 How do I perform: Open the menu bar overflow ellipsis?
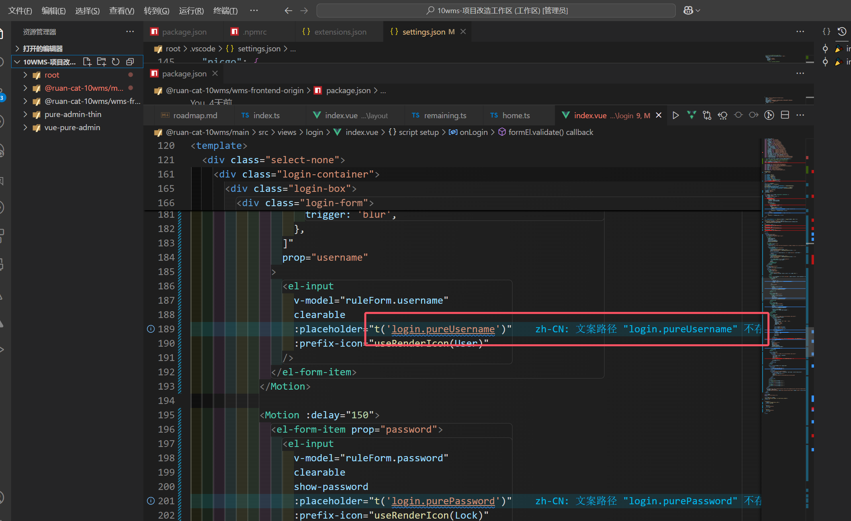pyautogui.click(x=254, y=11)
